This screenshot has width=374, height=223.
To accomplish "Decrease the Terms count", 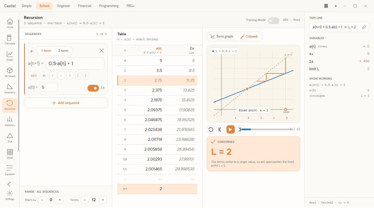I will point(85,200).
